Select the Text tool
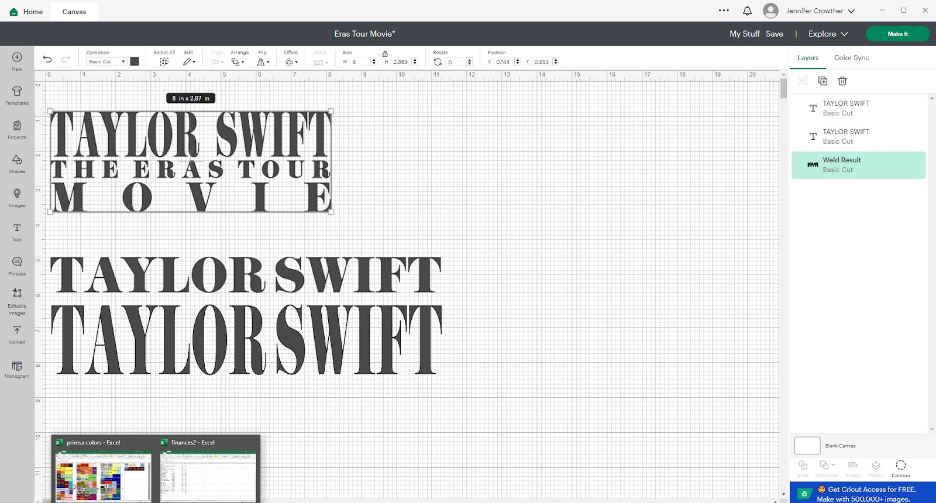The image size is (936, 503). [17, 228]
